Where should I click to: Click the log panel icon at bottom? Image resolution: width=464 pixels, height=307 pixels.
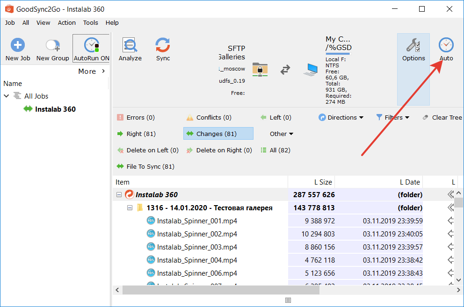(x=288, y=300)
